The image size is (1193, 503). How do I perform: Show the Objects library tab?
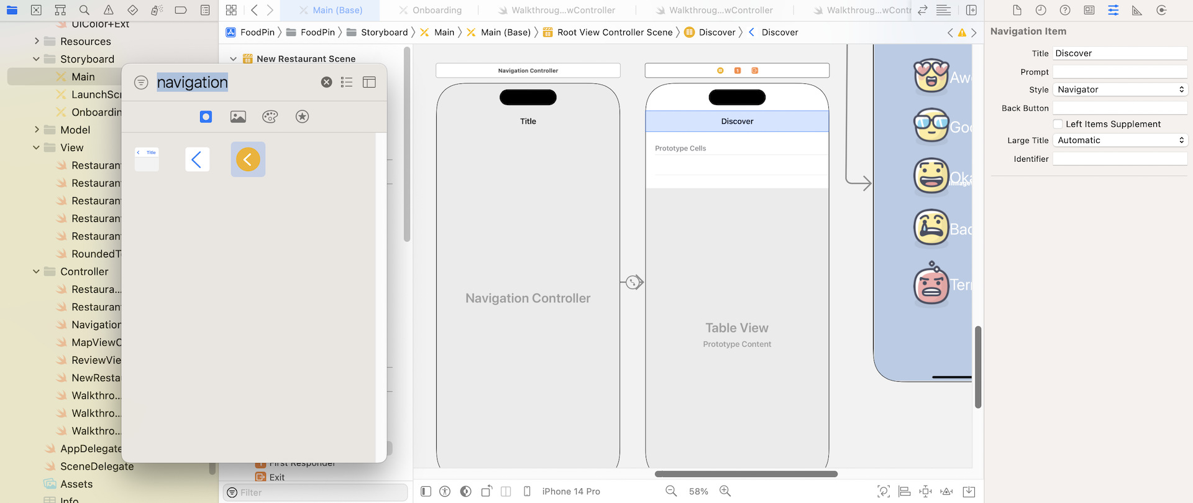(206, 116)
